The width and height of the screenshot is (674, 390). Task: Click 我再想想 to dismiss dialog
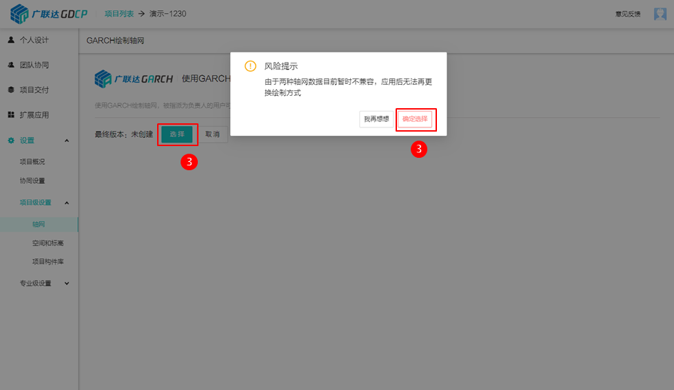(376, 119)
